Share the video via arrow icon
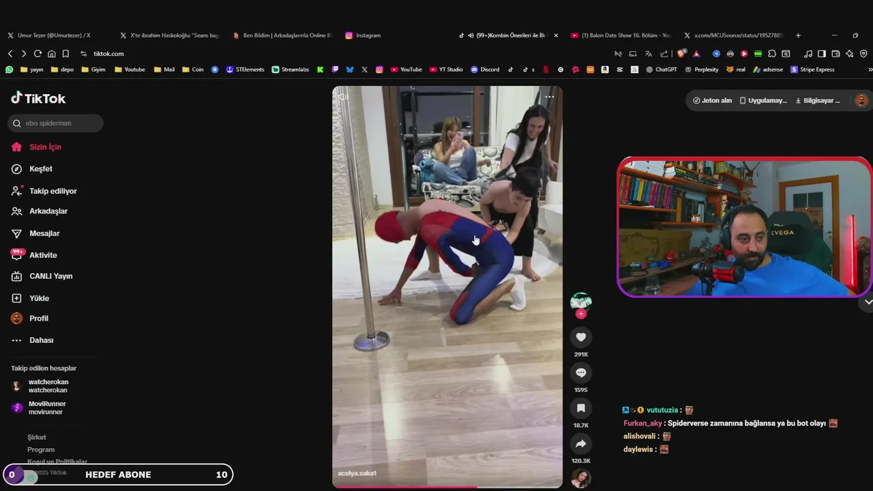Image resolution: width=873 pixels, height=491 pixels. pos(581,444)
